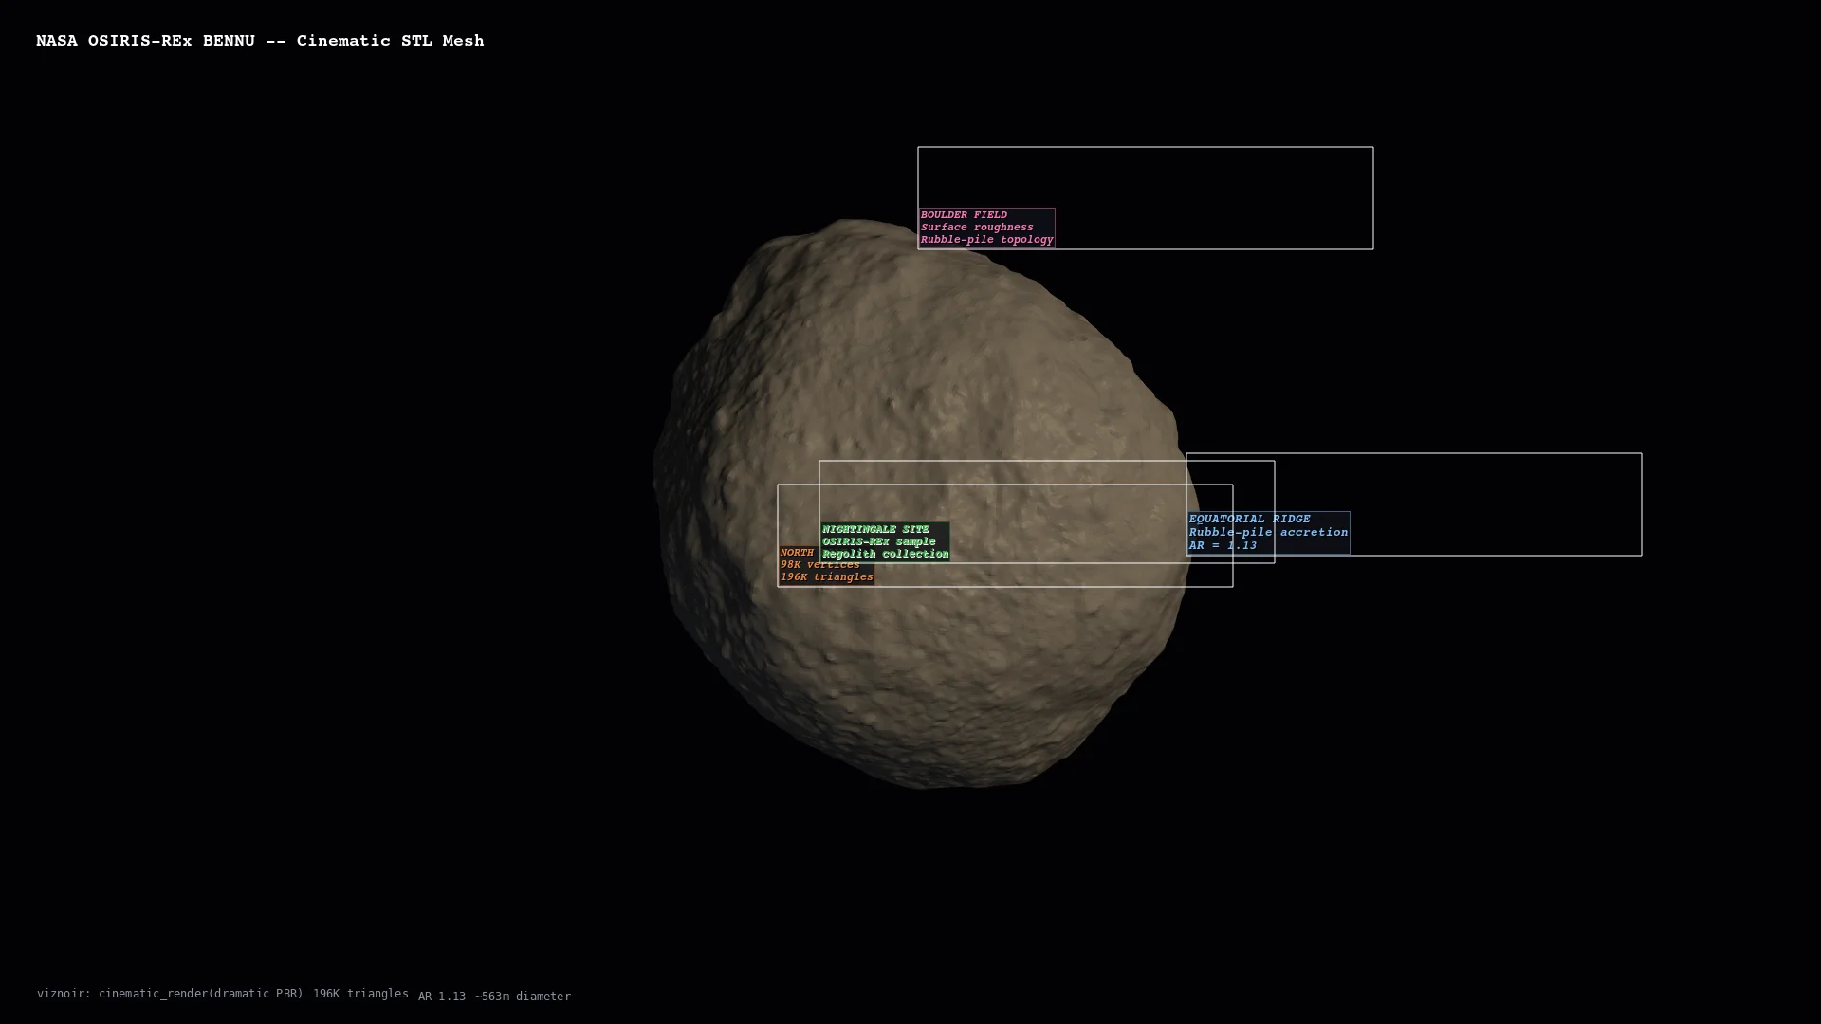This screenshot has height=1024, width=1821.
Task: Click the OSIRIS-REx sample caption line
Action: point(878,541)
